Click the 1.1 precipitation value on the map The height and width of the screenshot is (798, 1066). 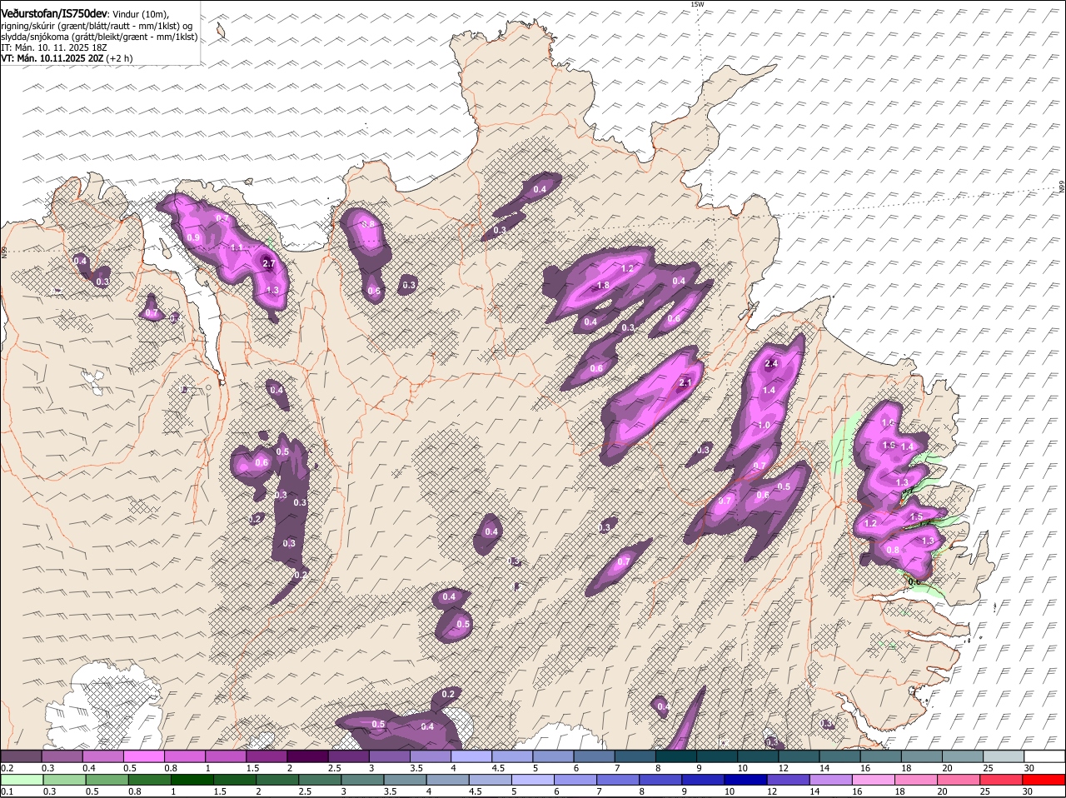pyautogui.click(x=237, y=247)
